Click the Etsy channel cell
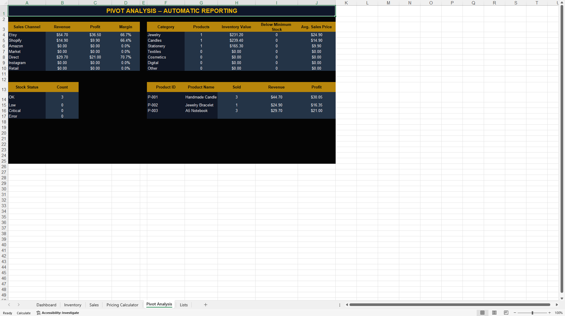 point(27,35)
